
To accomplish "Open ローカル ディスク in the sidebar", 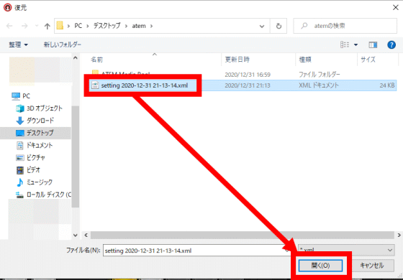I will [49, 195].
